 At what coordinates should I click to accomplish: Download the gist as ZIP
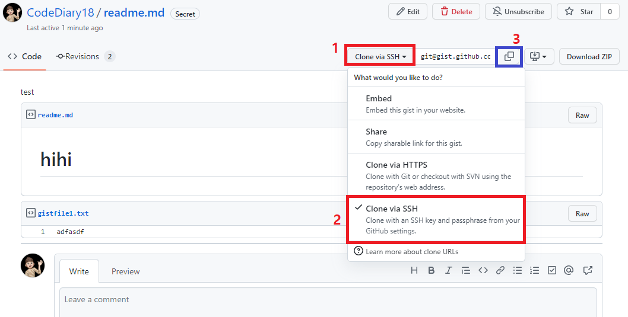point(589,56)
